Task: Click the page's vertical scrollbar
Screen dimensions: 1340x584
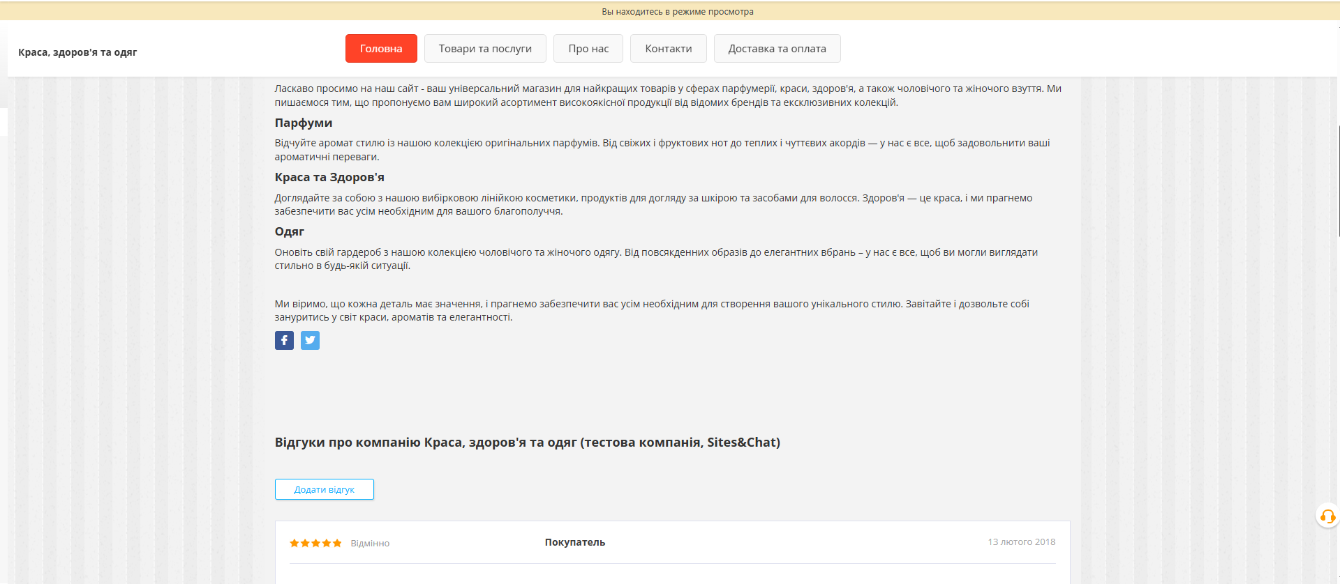Action: [x=1338, y=181]
